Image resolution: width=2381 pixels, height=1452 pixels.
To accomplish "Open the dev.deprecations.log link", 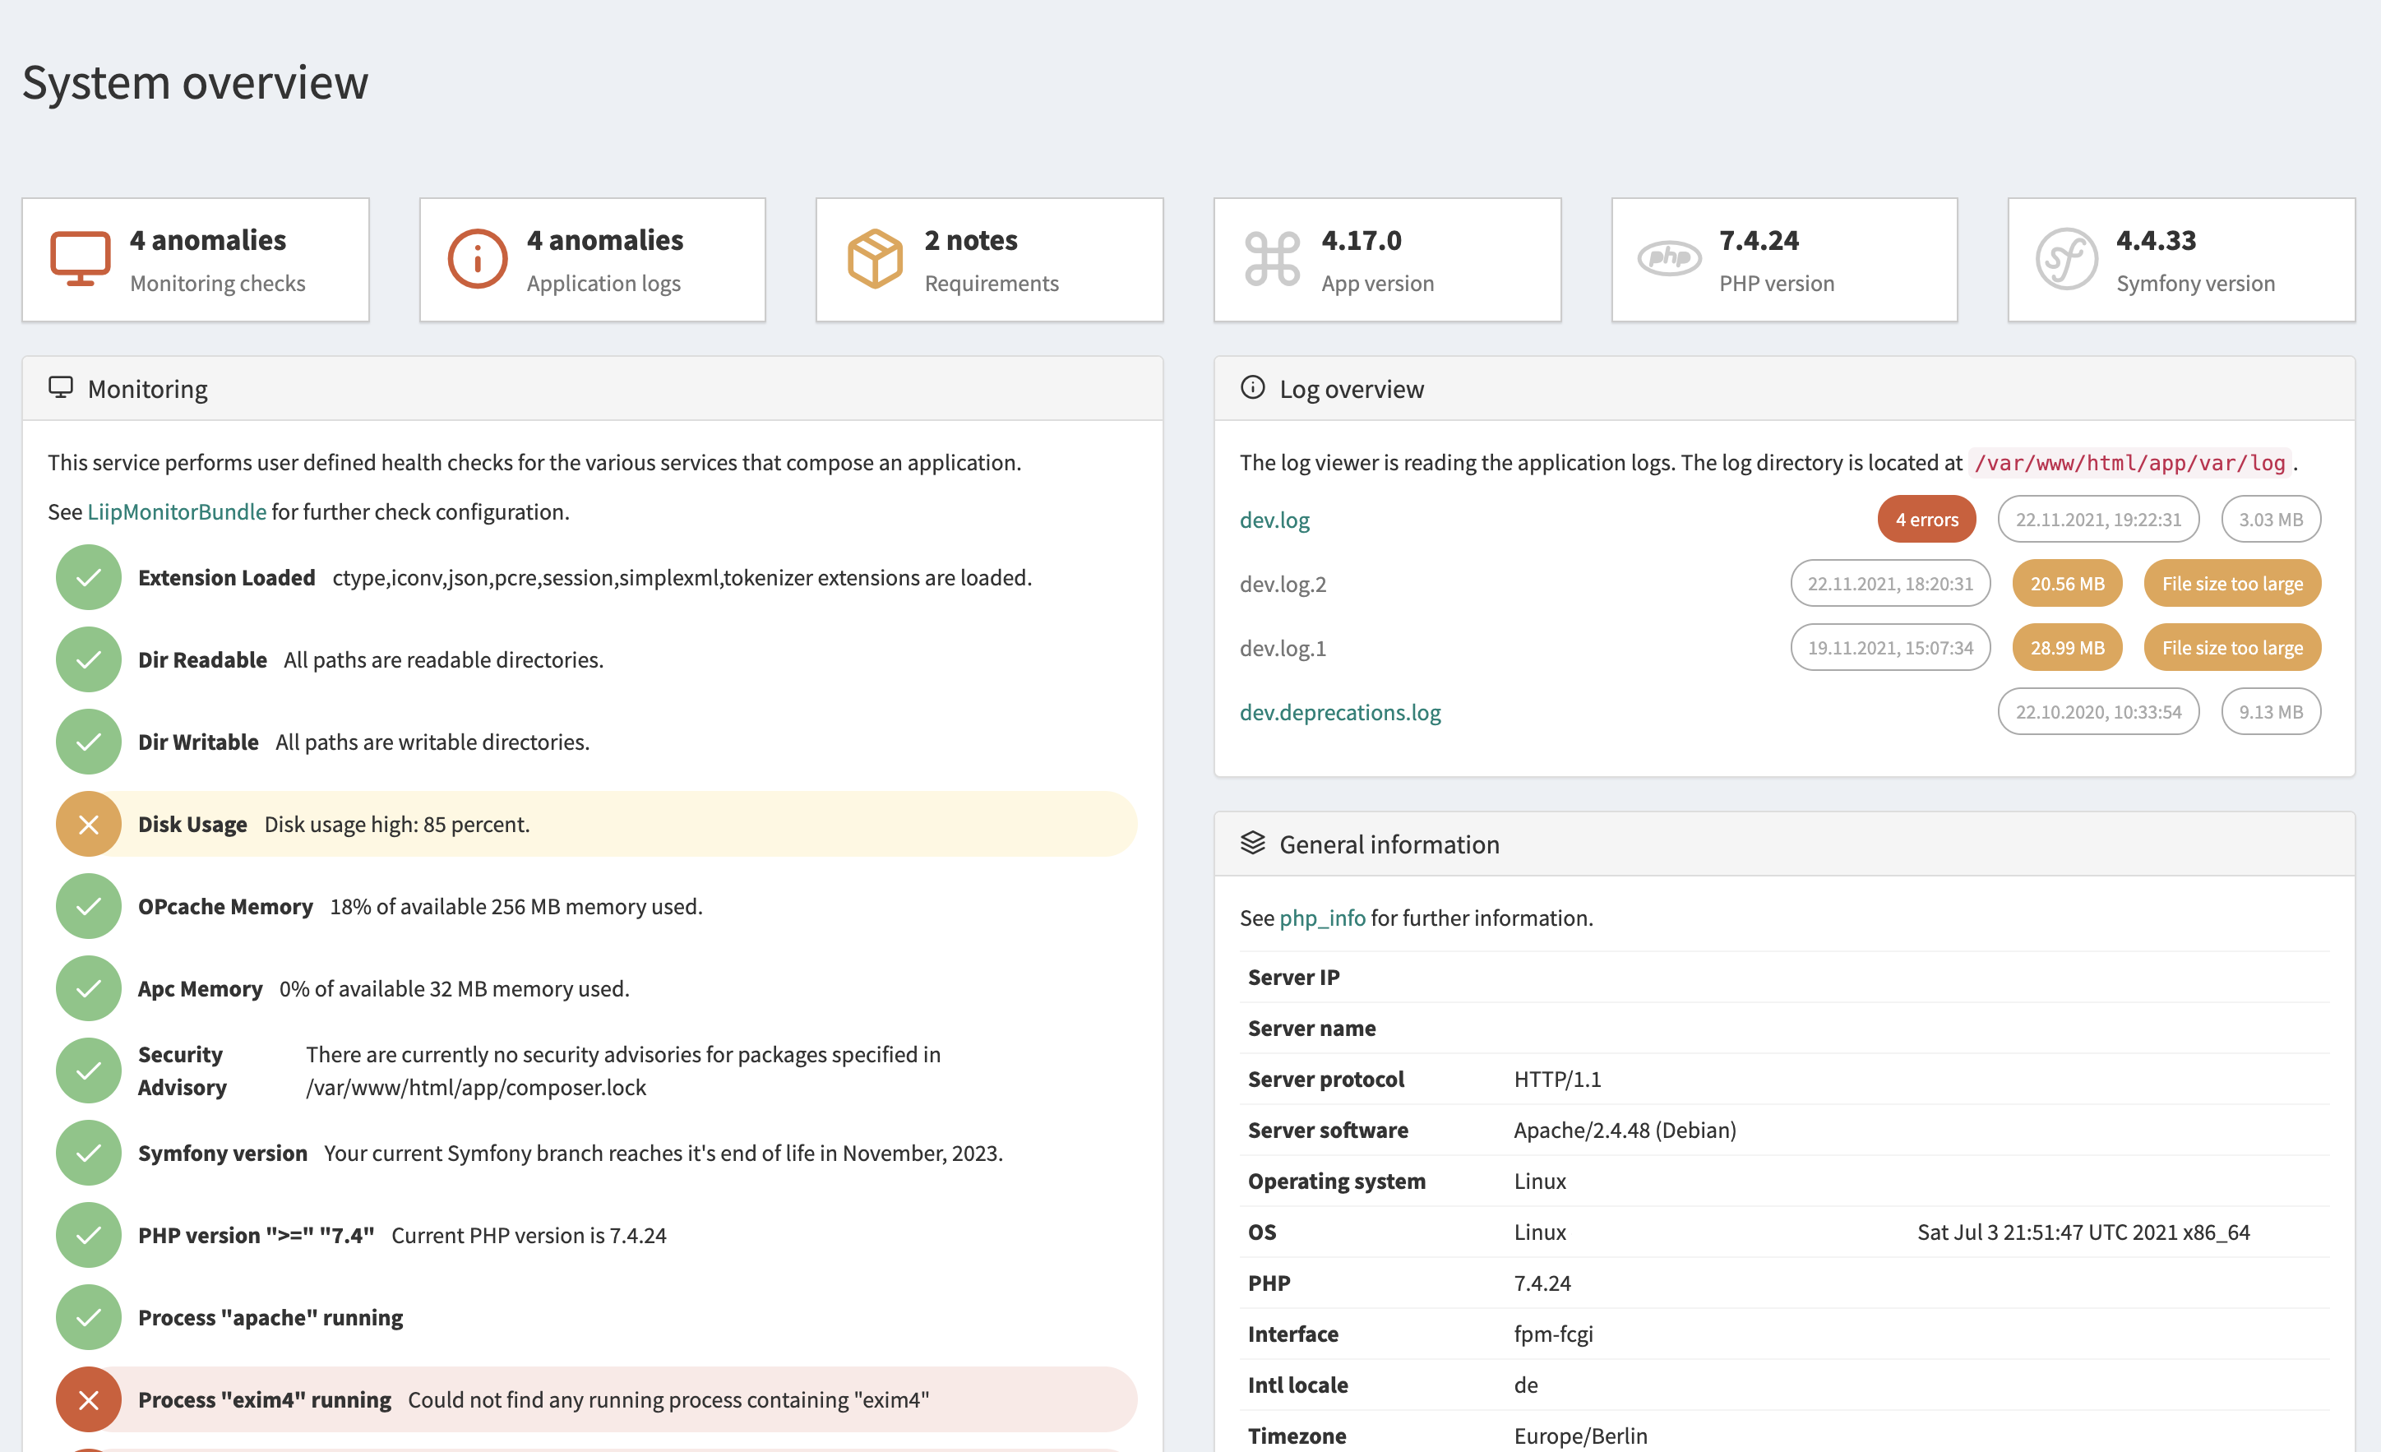I will coord(1339,712).
